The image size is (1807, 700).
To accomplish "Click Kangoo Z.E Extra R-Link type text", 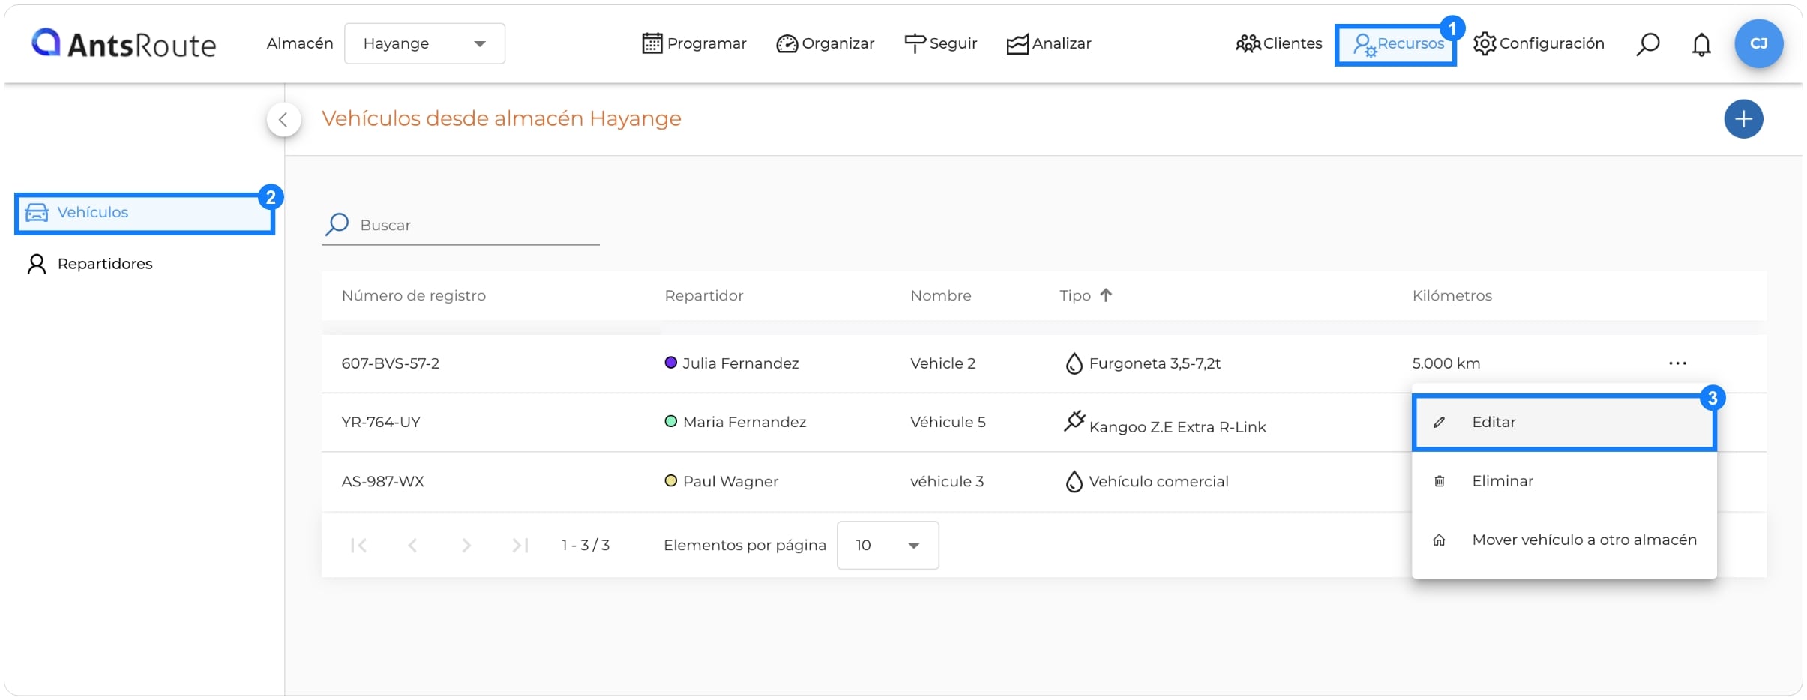I will pyautogui.click(x=1177, y=427).
